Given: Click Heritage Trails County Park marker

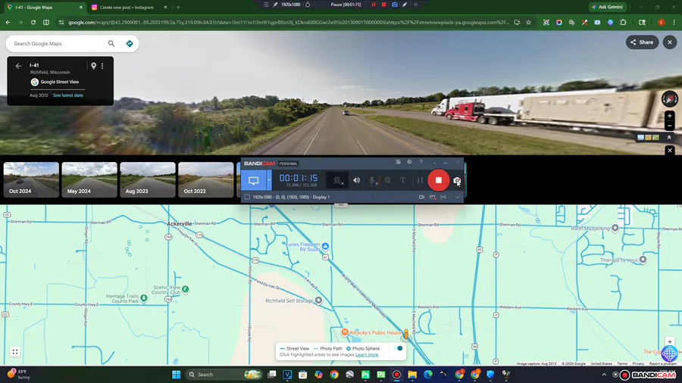Looking at the screenshot, I should click(143, 298).
